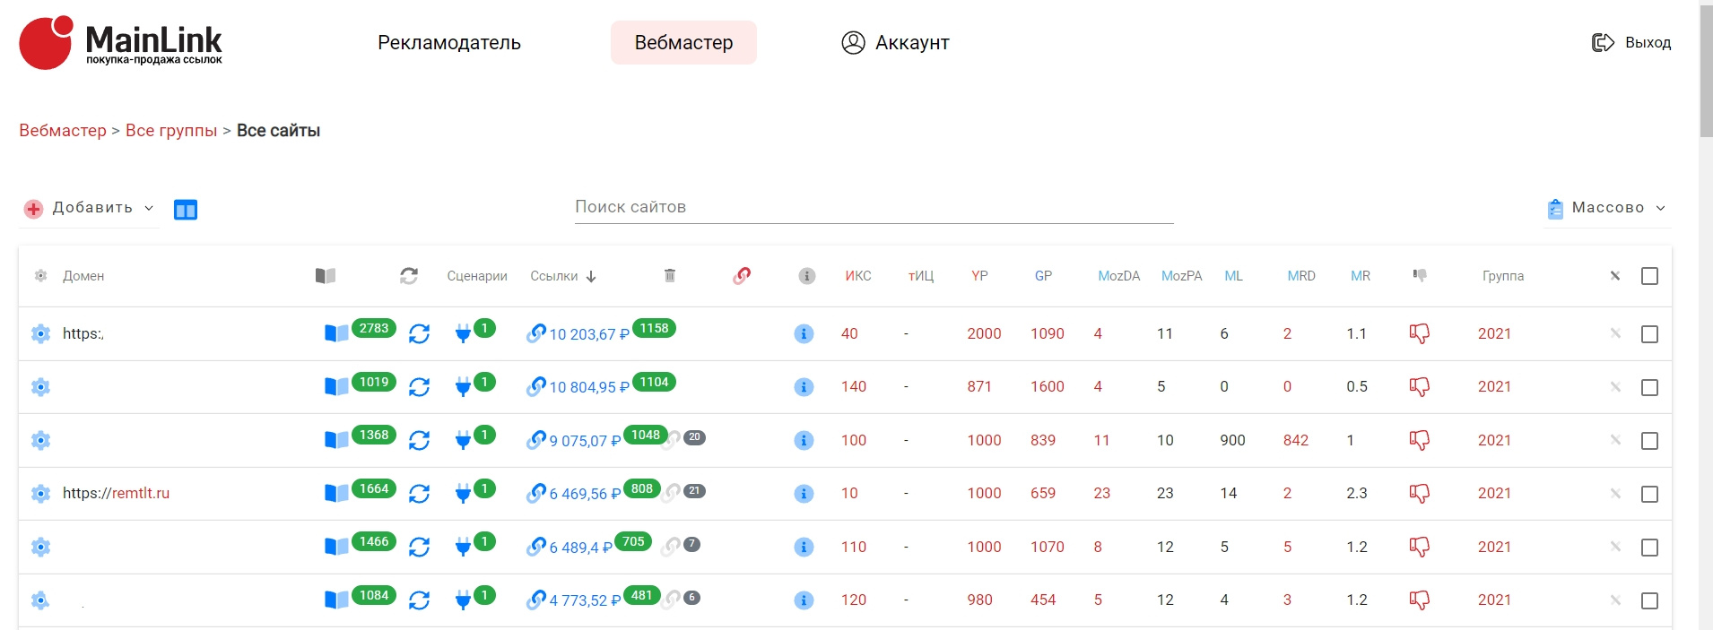Screen dimensions: 1713x630
Task: Open the Все группы breadcrumb
Action: point(171,131)
